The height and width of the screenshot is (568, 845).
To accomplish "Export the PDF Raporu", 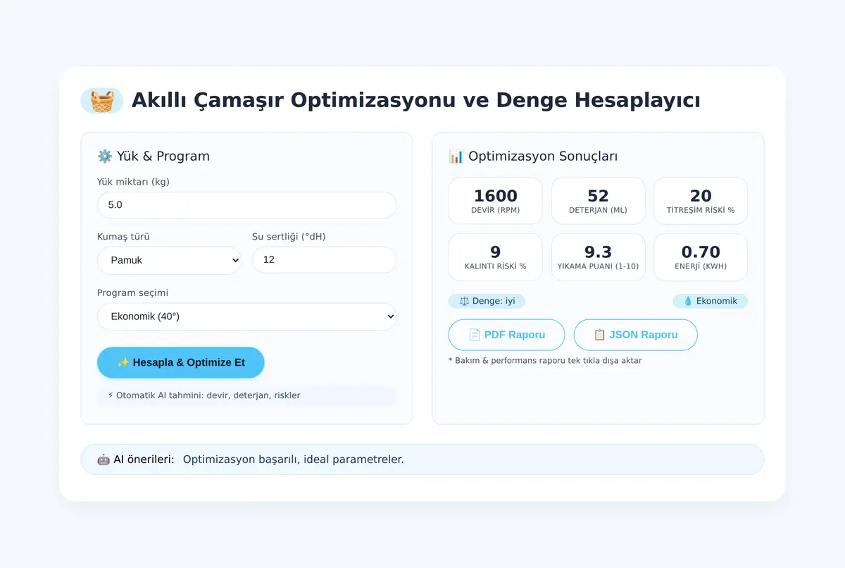I will pyautogui.click(x=506, y=335).
